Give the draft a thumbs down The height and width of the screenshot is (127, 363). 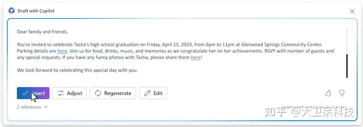tap(342, 93)
